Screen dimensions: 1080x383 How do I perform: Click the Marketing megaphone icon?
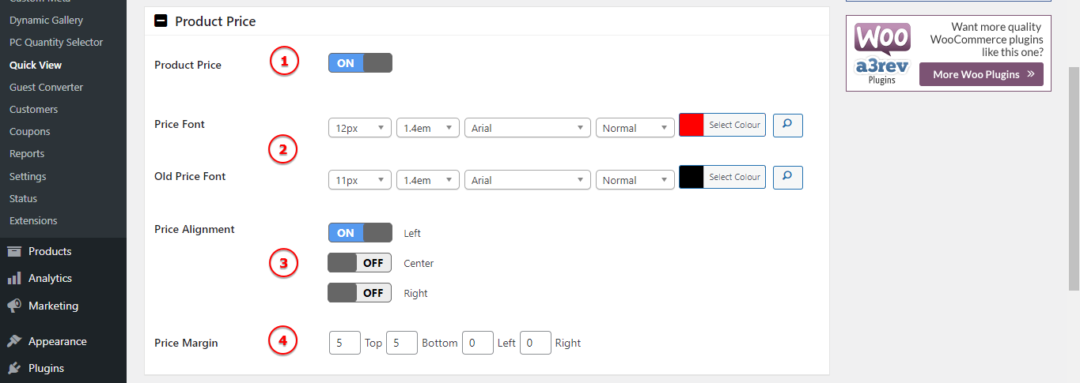click(14, 306)
